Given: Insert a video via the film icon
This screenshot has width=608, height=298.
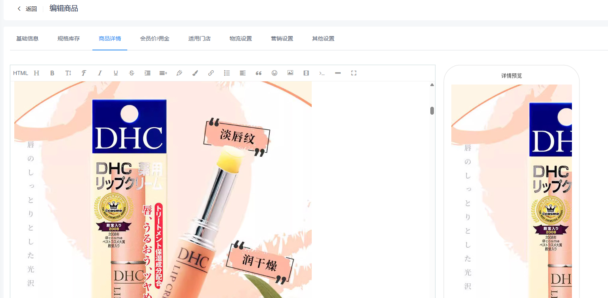Looking at the screenshot, I should 306,73.
